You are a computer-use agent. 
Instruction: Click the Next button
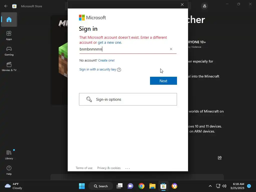[x=163, y=81]
